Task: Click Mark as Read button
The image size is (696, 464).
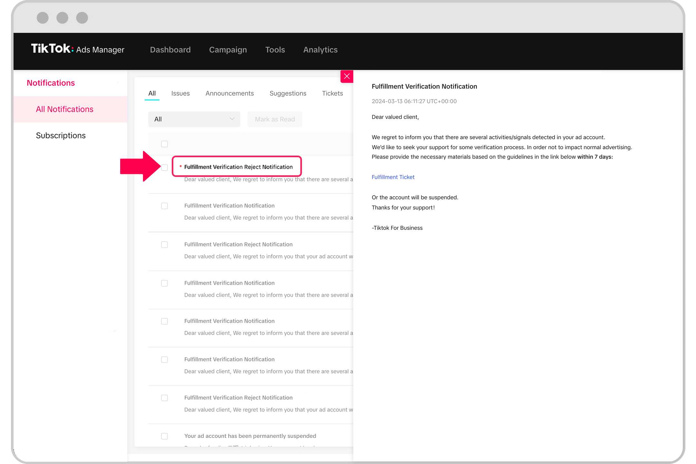Action: [x=275, y=119]
